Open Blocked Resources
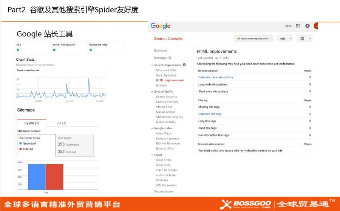 click(168, 143)
